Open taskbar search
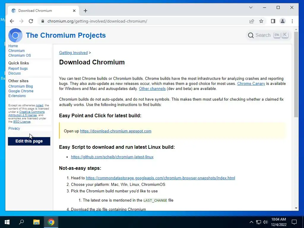Screen dimensions: 304x228 (x=21, y=222)
